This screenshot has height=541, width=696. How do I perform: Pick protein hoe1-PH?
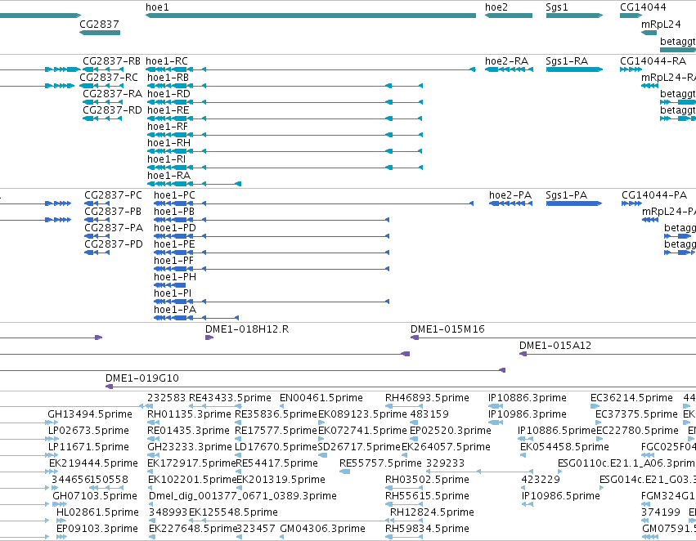click(175, 278)
